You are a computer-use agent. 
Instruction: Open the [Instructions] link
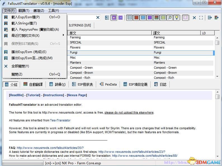[x=53, y=95]
